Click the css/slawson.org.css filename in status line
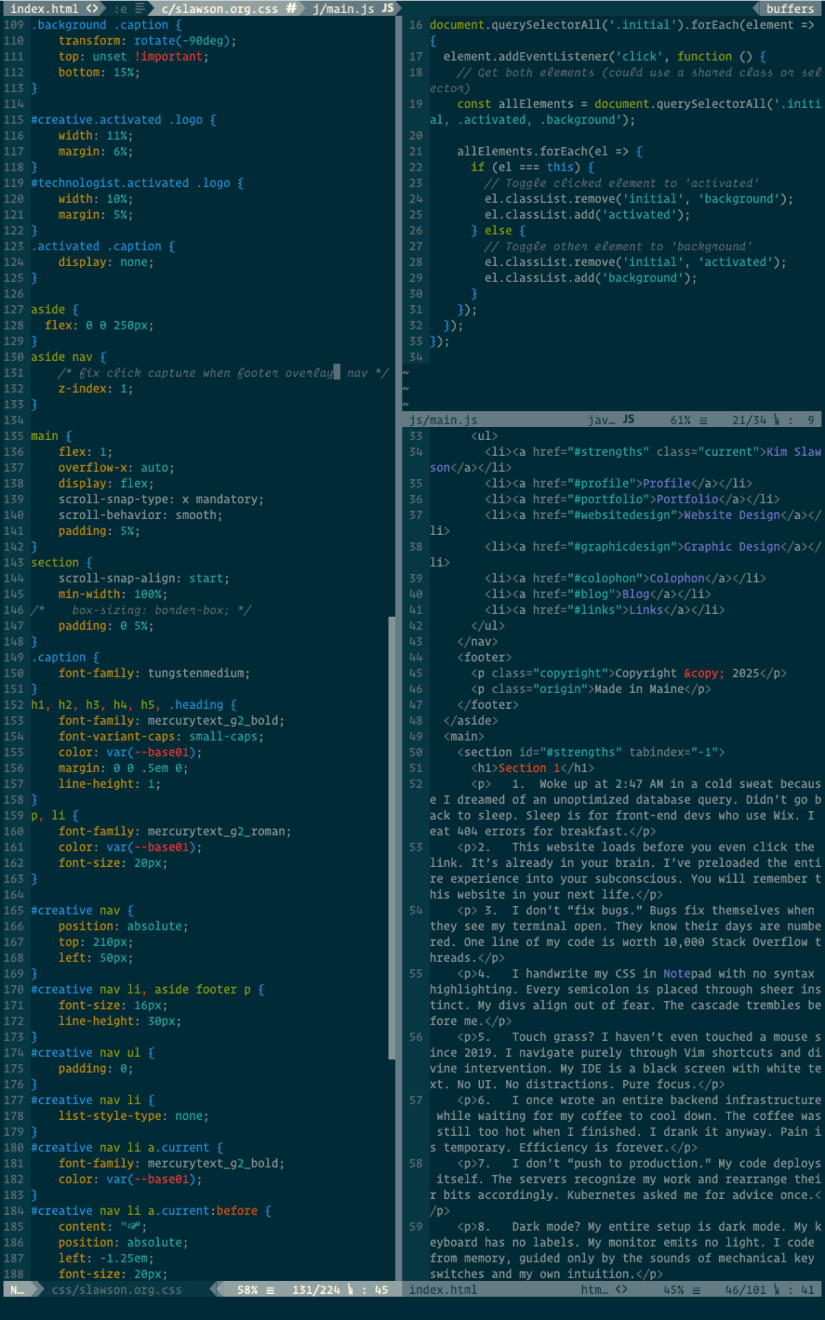This screenshot has height=1320, width=825. coord(117,1290)
